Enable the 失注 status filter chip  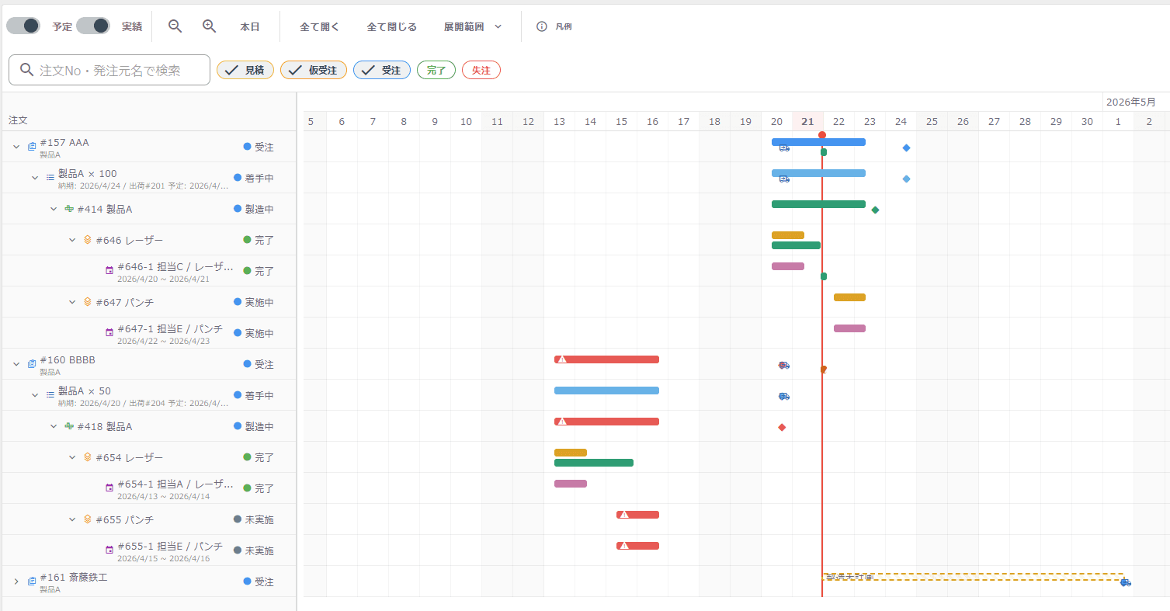(x=481, y=70)
